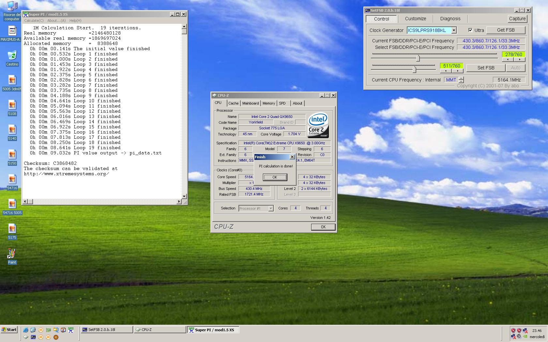The width and height of the screenshot is (548, 342).
Task: Click the lower 511/760 FSB slider thumb
Action: (x=414, y=69)
